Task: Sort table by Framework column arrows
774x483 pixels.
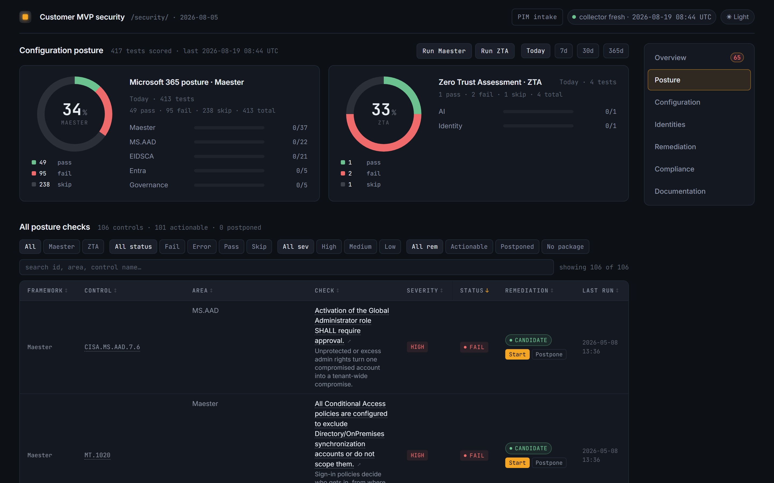Action: click(66, 290)
